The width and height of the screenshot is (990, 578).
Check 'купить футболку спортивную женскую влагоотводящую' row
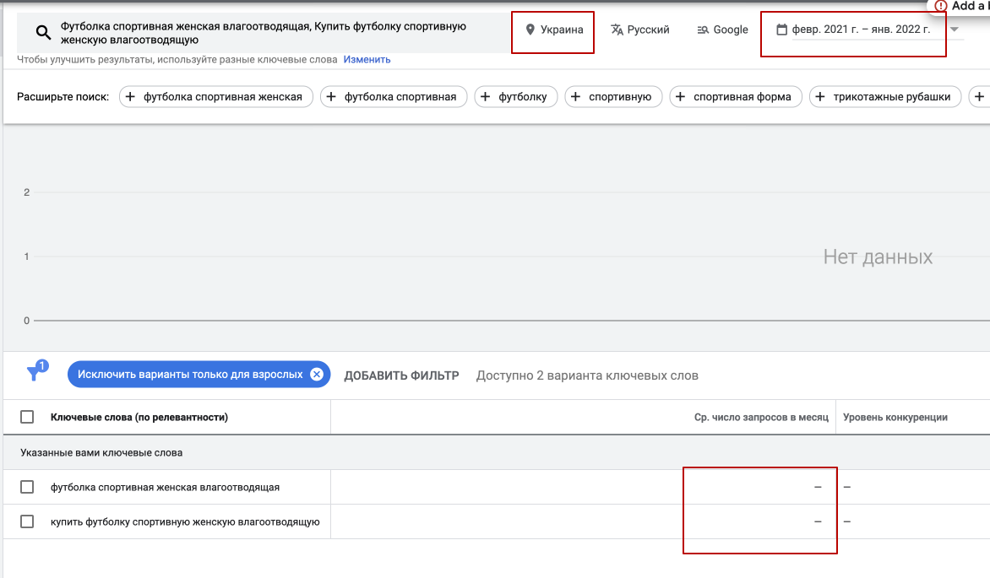(27, 521)
